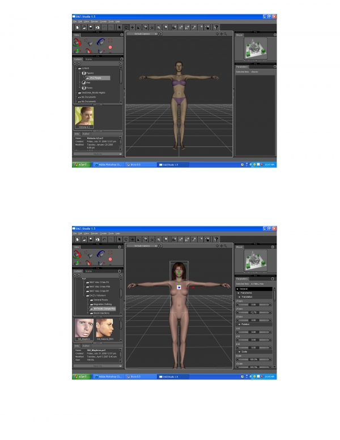This screenshot has height=440, width=340.
Task: Collapse the General section in Parameters
Action: tap(237, 289)
